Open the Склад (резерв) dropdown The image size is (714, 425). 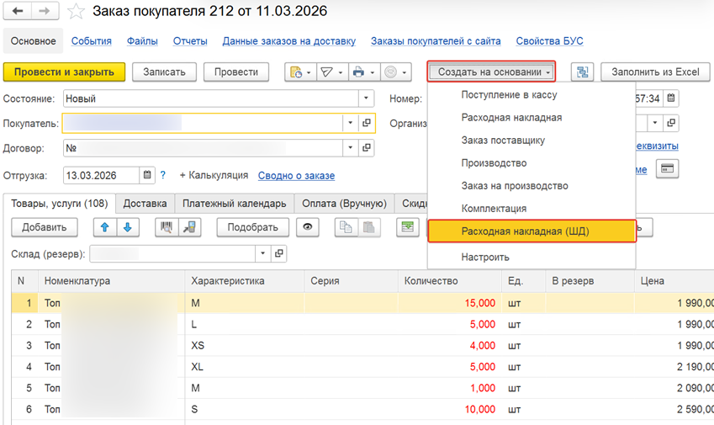pyautogui.click(x=262, y=253)
